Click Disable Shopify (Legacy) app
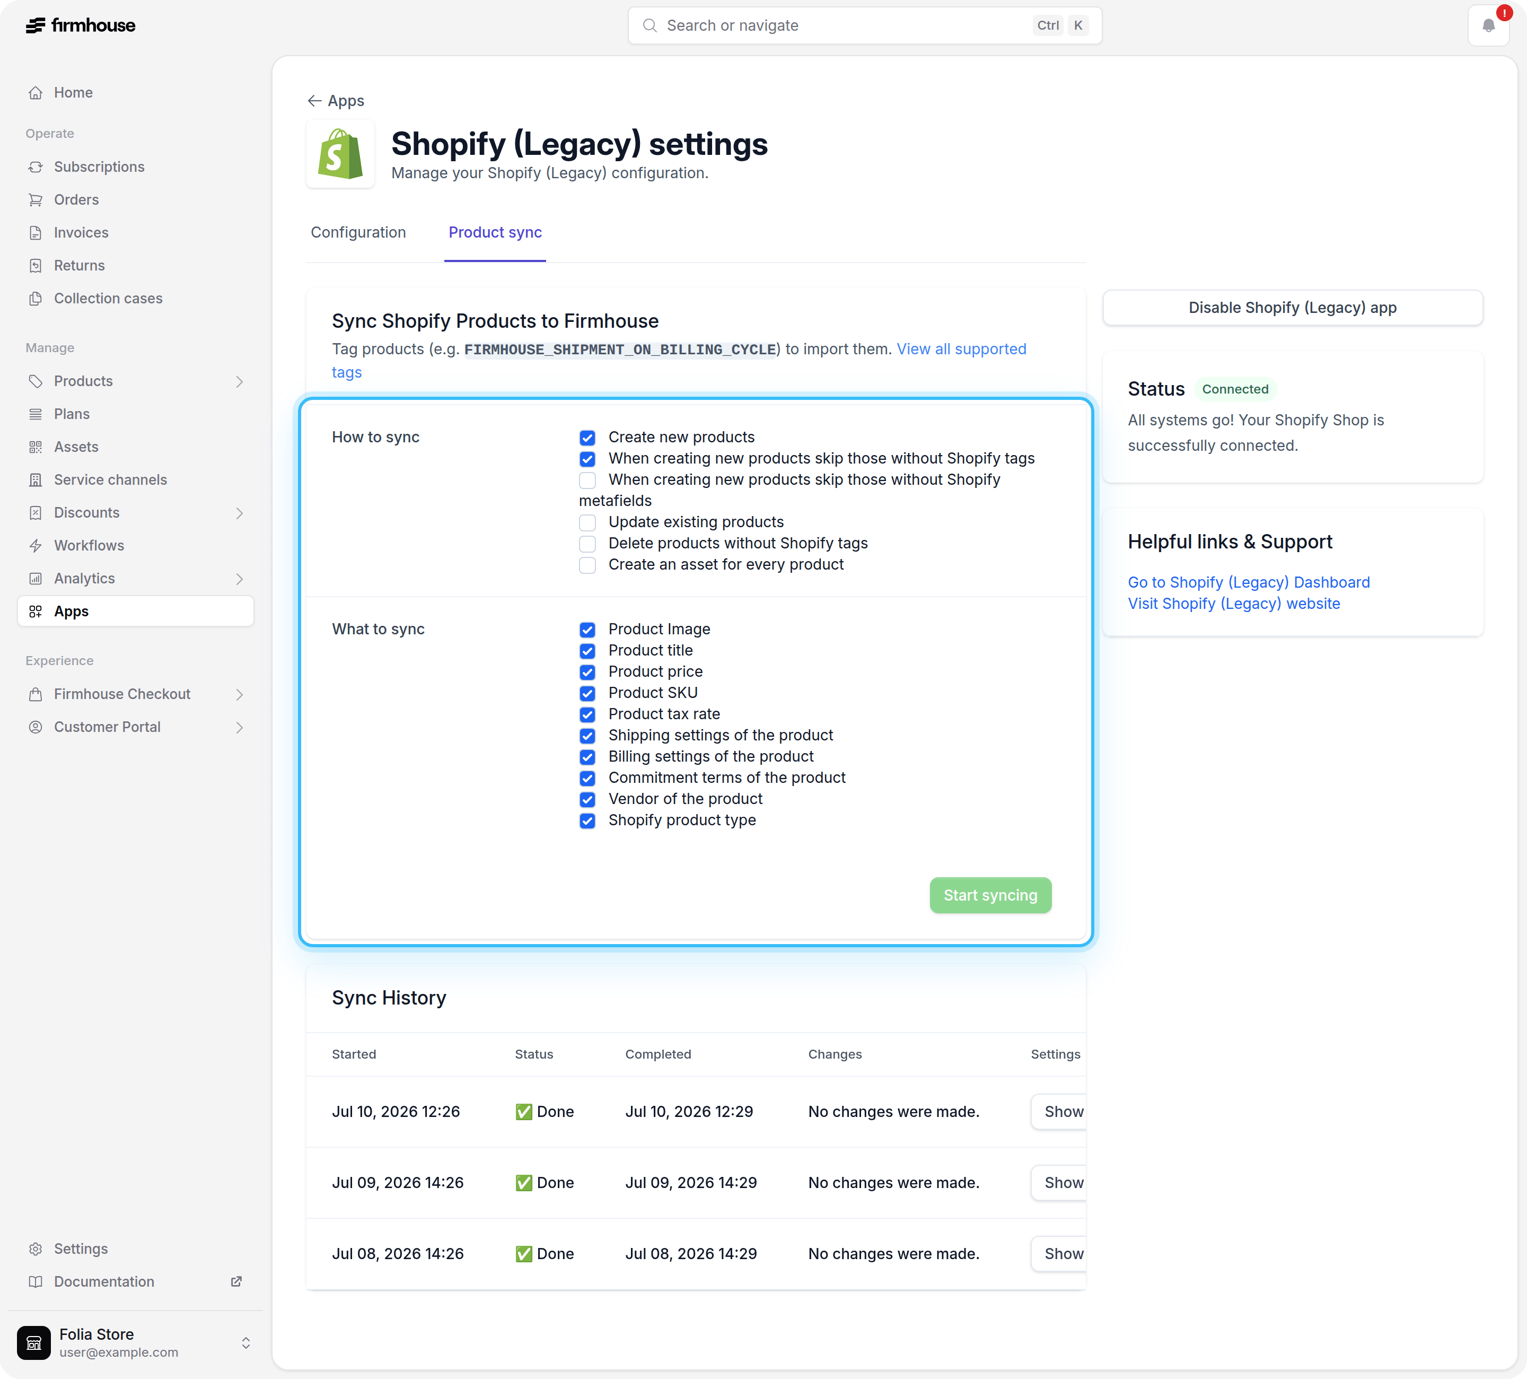This screenshot has width=1527, height=1379. [1292, 308]
